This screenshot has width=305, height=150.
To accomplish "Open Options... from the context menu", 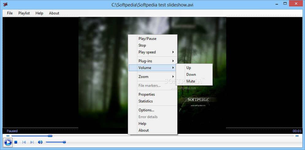I will click(x=153, y=110).
